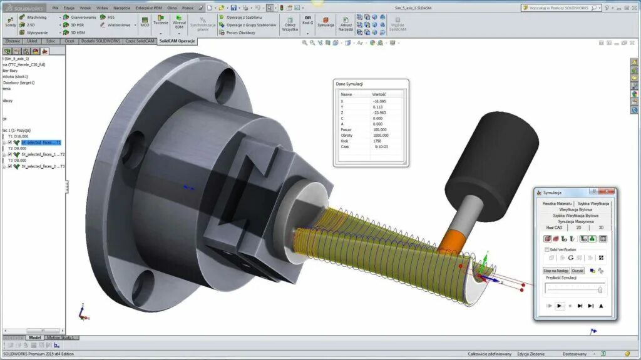Open the Enterprise PDM menu
The image size is (641, 360).
pos(149,7)
